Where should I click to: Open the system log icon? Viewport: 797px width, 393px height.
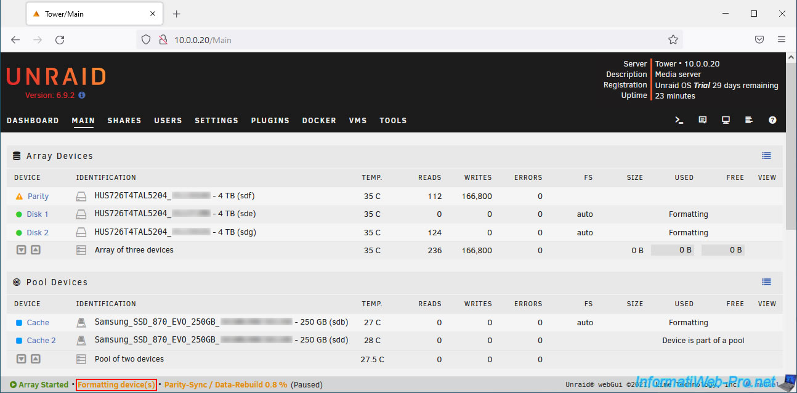coord(749,121)
